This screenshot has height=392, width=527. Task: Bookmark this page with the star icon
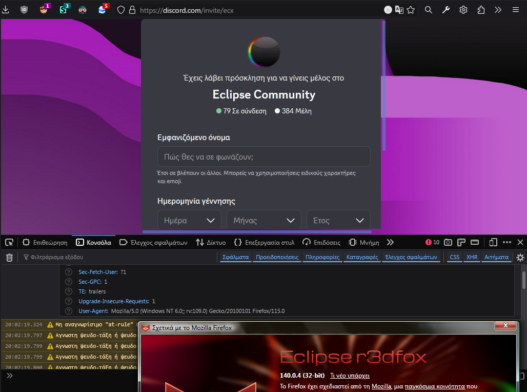411,10
